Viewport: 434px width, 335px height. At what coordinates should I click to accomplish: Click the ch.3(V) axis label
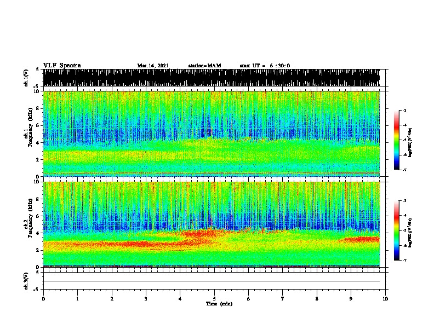26,281
